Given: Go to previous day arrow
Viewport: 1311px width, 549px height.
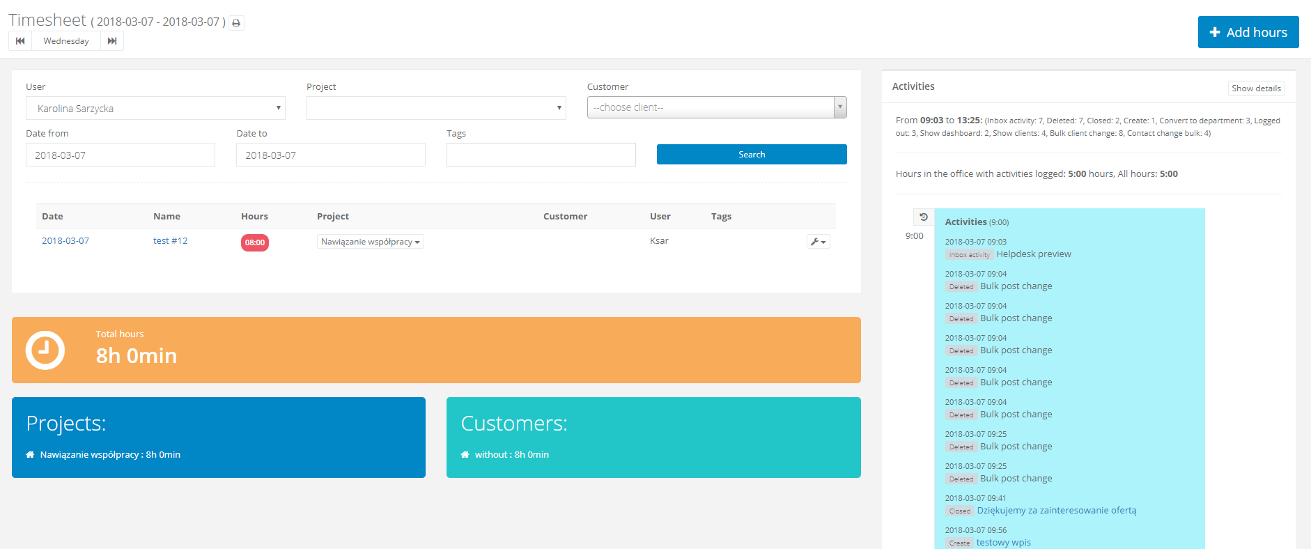Looking at the screenshot, I should click(x=20, y=41).
